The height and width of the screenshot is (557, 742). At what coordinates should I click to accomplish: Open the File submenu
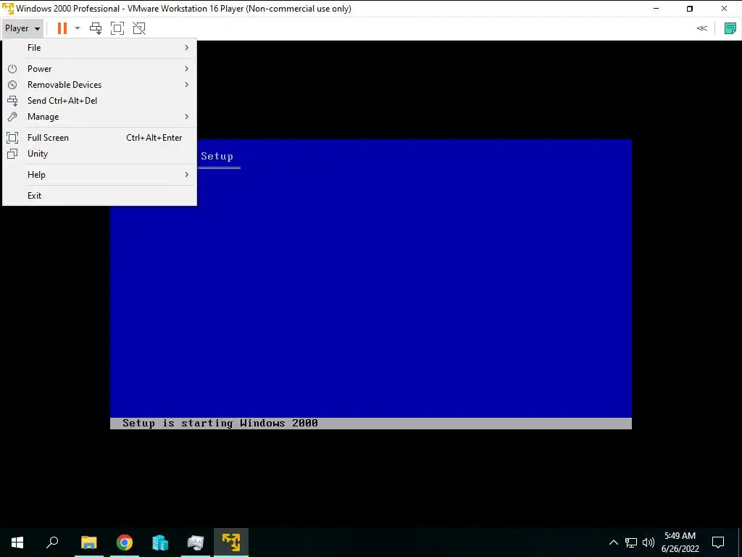99,48
